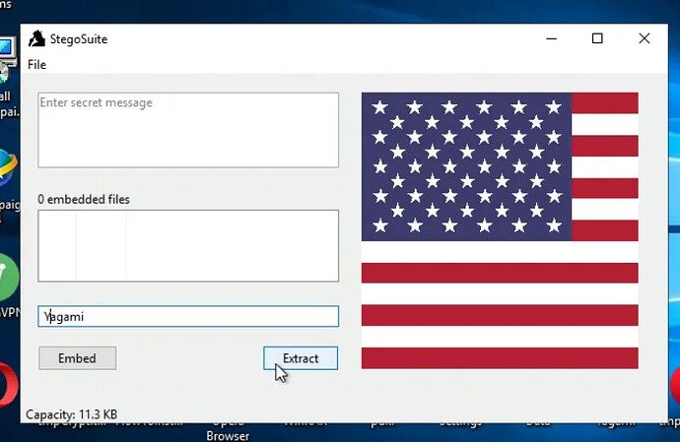Close the StegoSuite window
This screenshot has width=680, height=442.
[x=644, y=39]
